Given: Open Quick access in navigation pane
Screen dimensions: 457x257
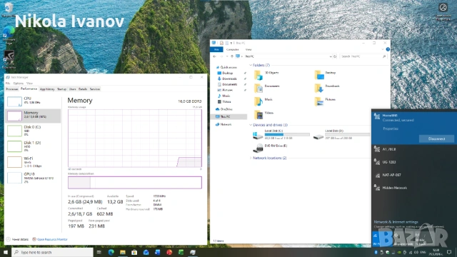Looking at the screenshot, I should (226, 67).
